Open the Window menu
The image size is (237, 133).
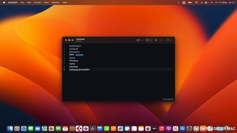coord(56,3)
